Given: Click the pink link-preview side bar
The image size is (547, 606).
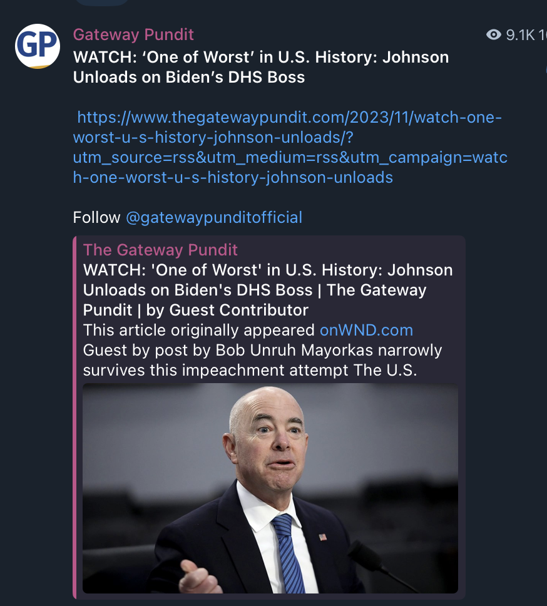Looking at the screenshot, I should (74, 418).
